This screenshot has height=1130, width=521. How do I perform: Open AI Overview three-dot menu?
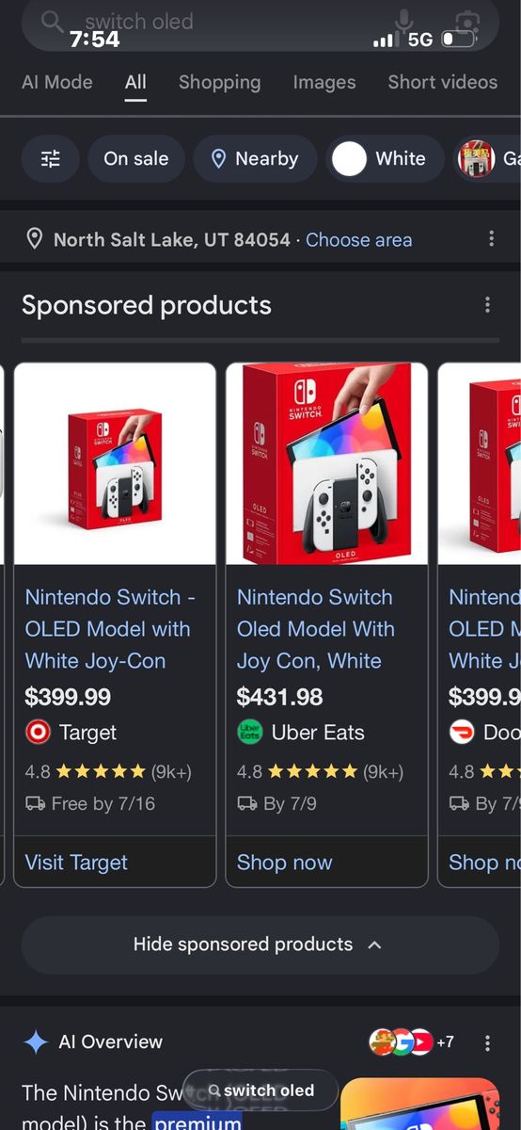pos(487,1042)
